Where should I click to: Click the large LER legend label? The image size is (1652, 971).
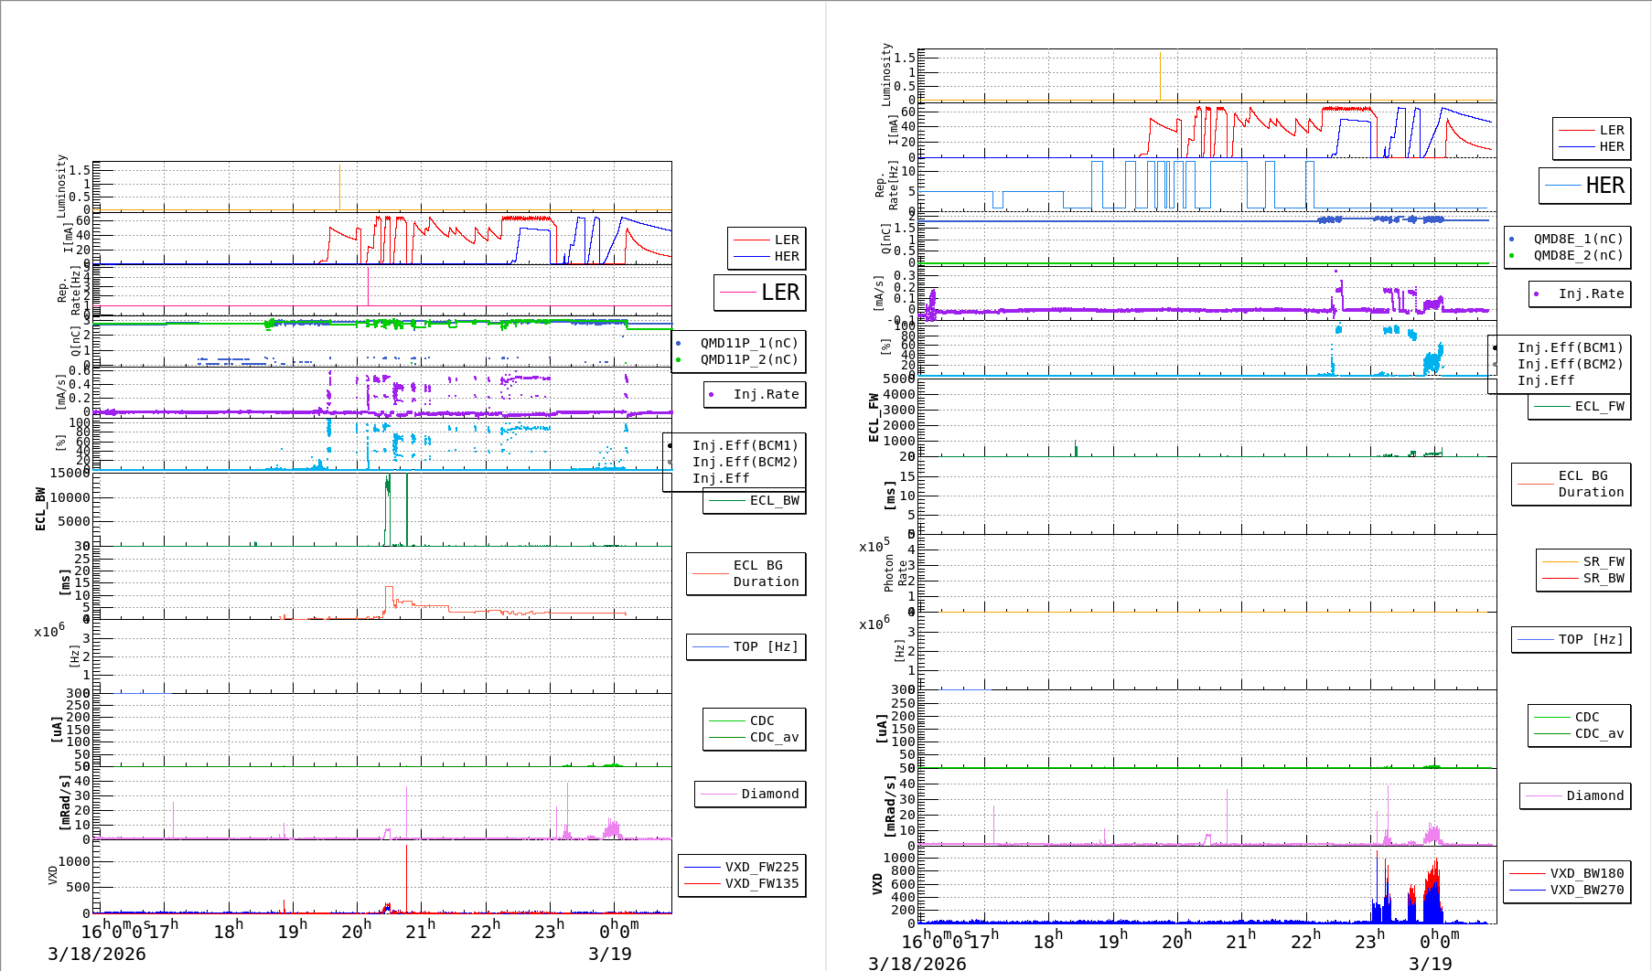click(779, 293)
